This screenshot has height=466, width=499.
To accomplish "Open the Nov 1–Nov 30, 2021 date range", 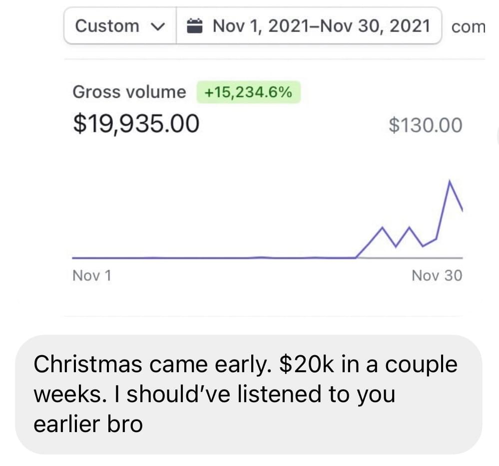I will 320,25.
